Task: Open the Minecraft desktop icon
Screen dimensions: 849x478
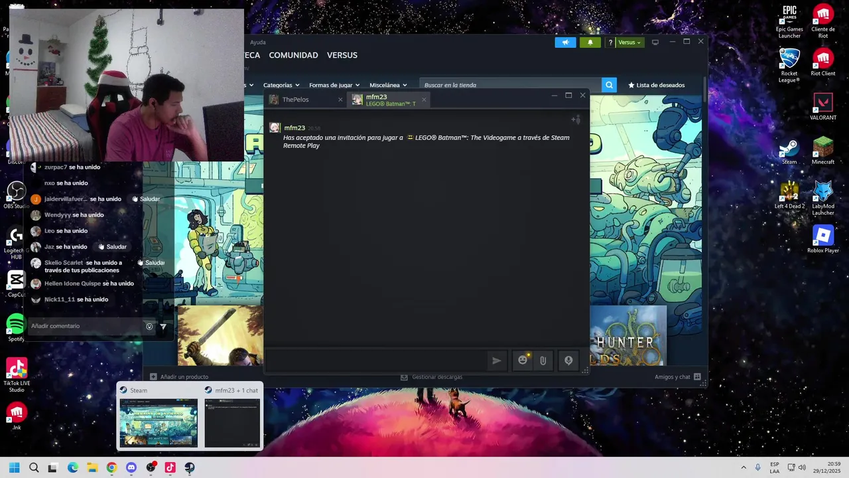Action: tap(823, 151)
